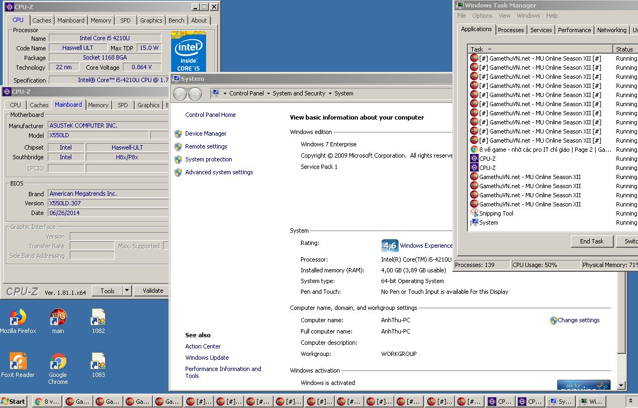Sort by the Task column header
This screenshot has height=408, width=638.
(x=540, y=49)
